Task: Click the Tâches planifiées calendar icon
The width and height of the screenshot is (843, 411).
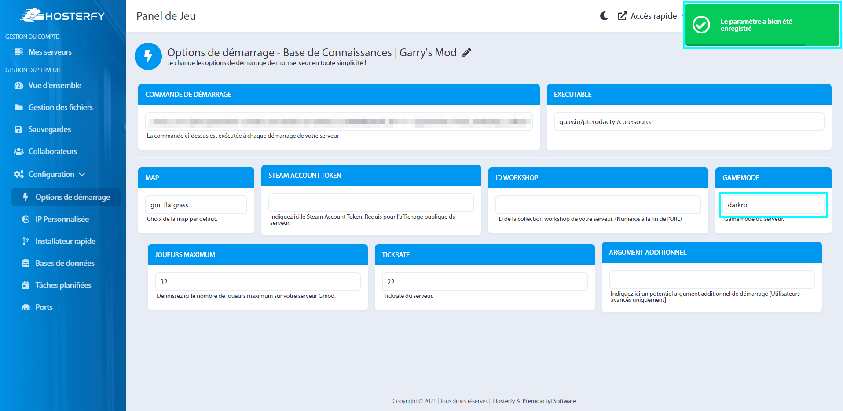Action: tap(26, 285)
